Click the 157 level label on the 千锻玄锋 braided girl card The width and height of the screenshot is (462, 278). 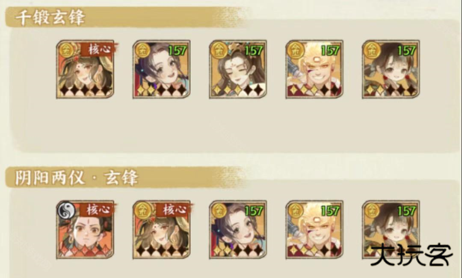tap(407, 50)
